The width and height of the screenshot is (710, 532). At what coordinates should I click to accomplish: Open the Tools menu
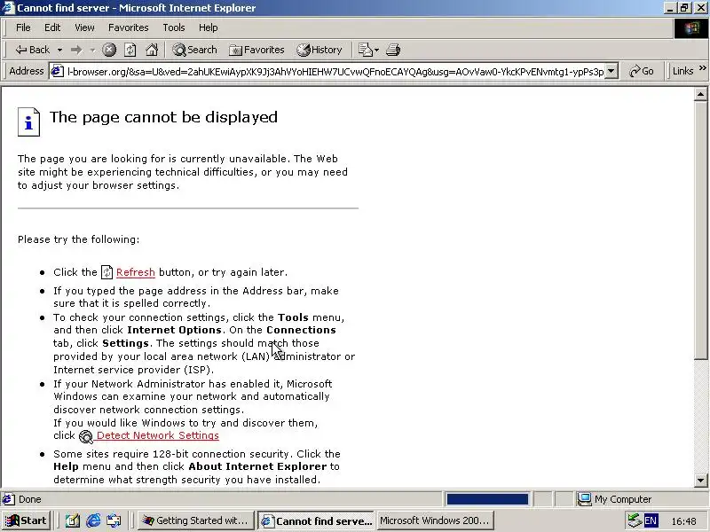click(x=174, y=27)
